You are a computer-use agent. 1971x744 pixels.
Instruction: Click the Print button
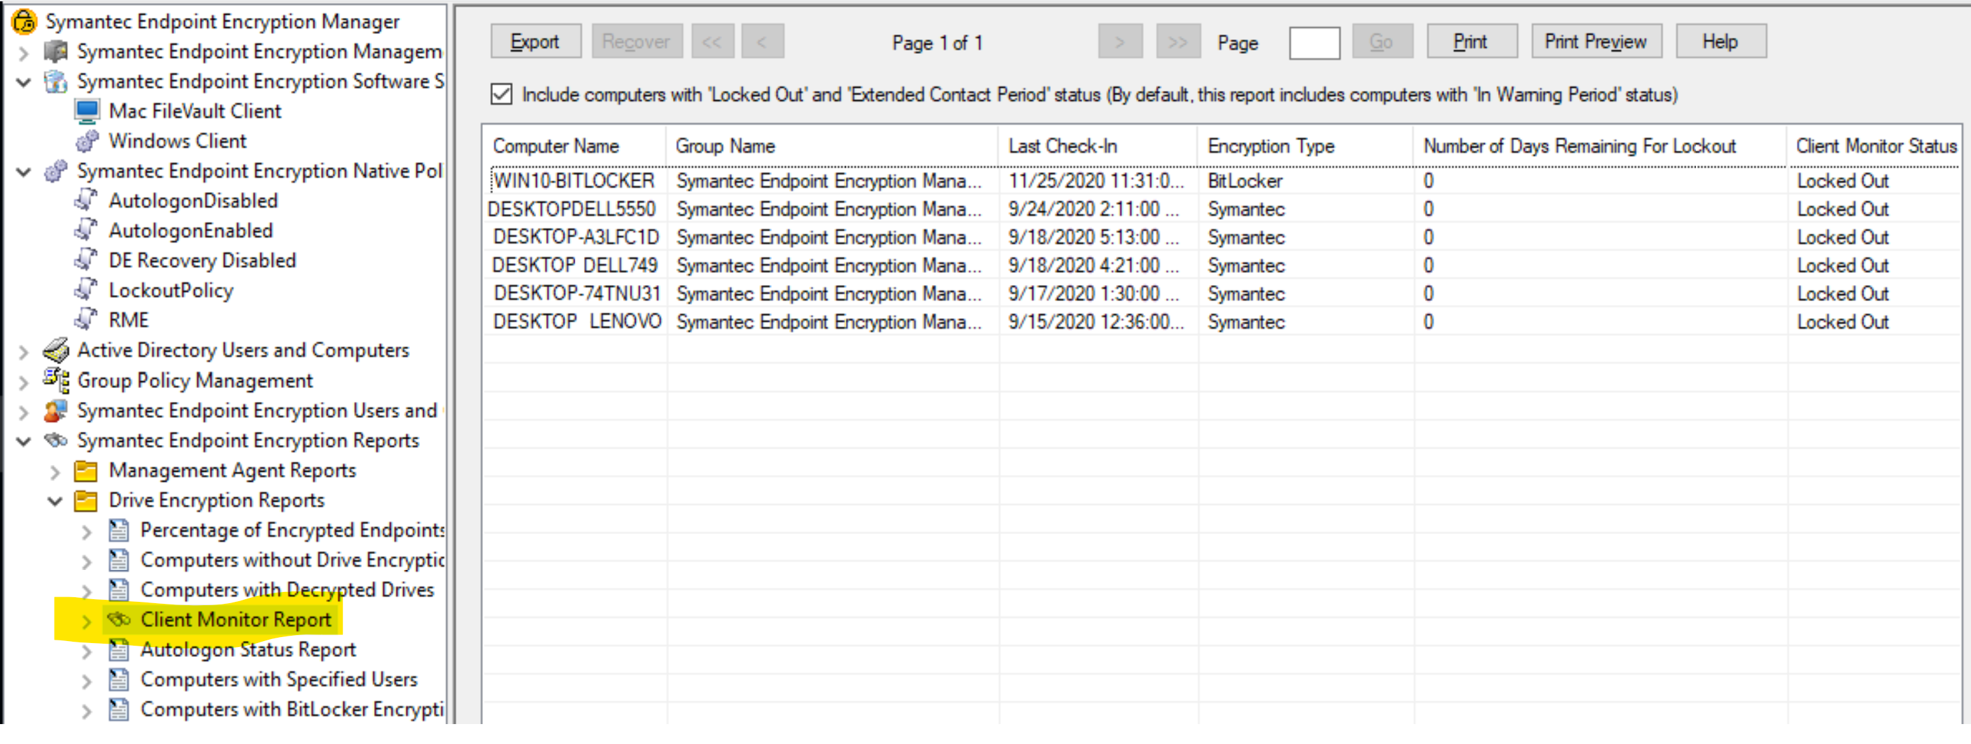click(1471, 41)
